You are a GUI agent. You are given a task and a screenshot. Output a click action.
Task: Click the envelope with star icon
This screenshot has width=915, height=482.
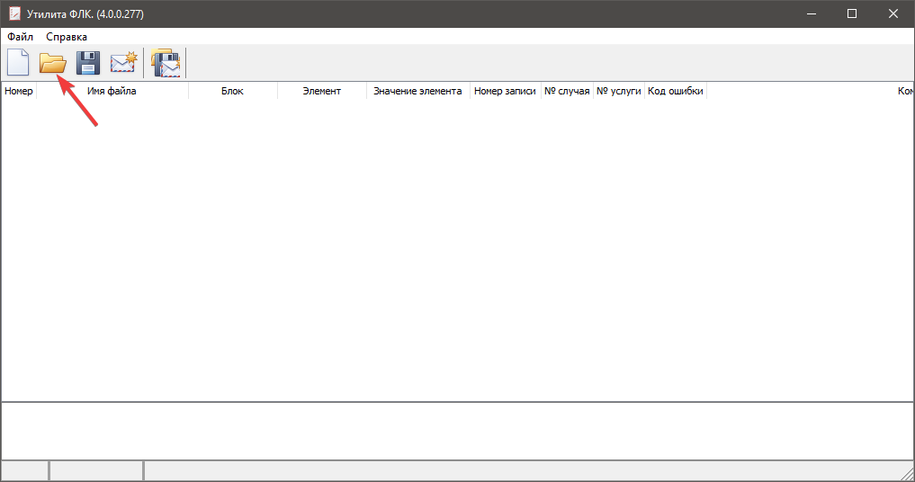(122, 63)
